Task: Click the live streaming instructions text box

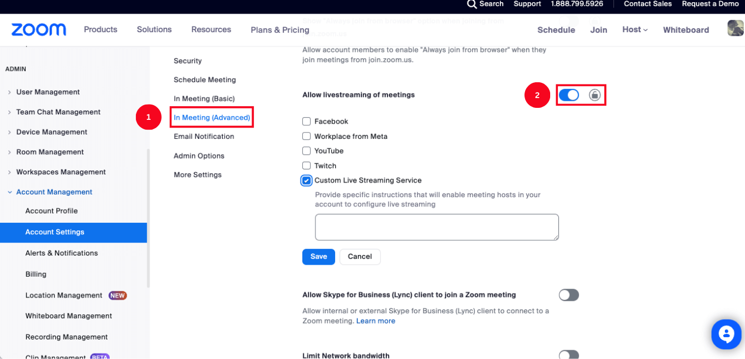Action: point(437,227)
